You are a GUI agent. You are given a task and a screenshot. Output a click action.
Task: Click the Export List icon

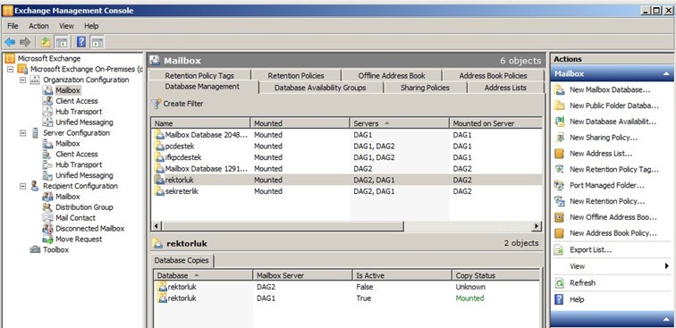[559, 249]
